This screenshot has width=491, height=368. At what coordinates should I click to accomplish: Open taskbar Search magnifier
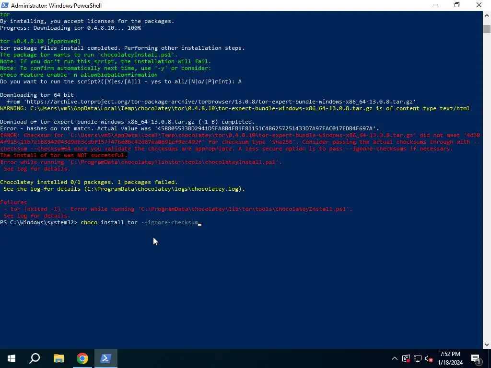35,358
